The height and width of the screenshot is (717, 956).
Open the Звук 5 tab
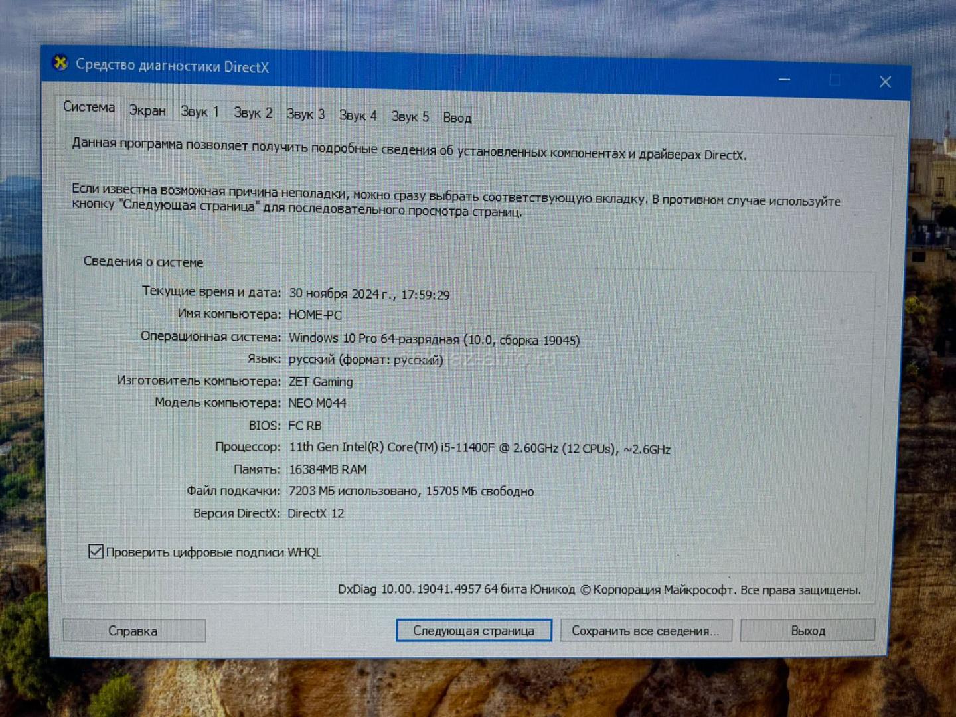[410, 117]
